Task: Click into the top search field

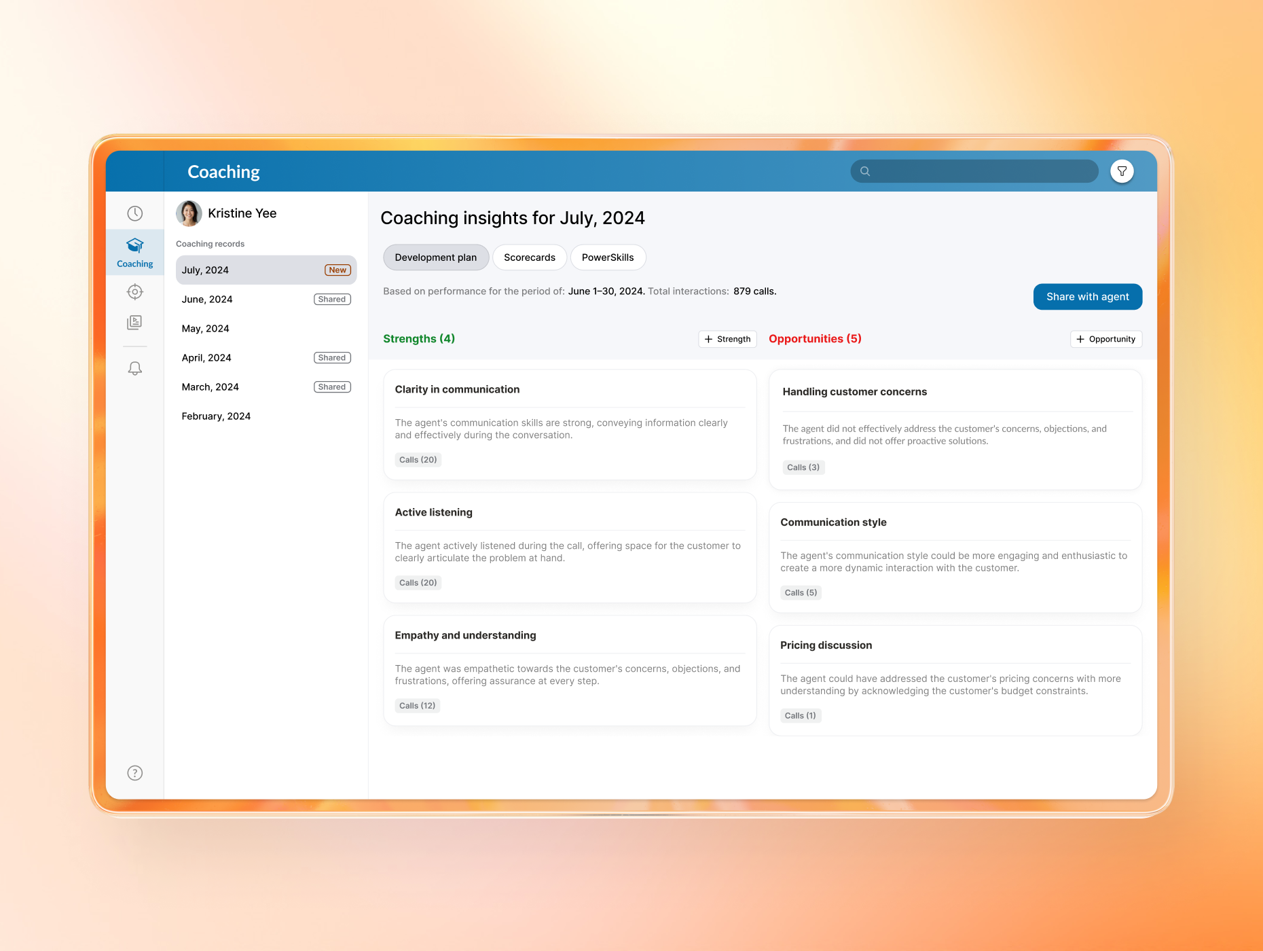Action: [x=981, y=171]
